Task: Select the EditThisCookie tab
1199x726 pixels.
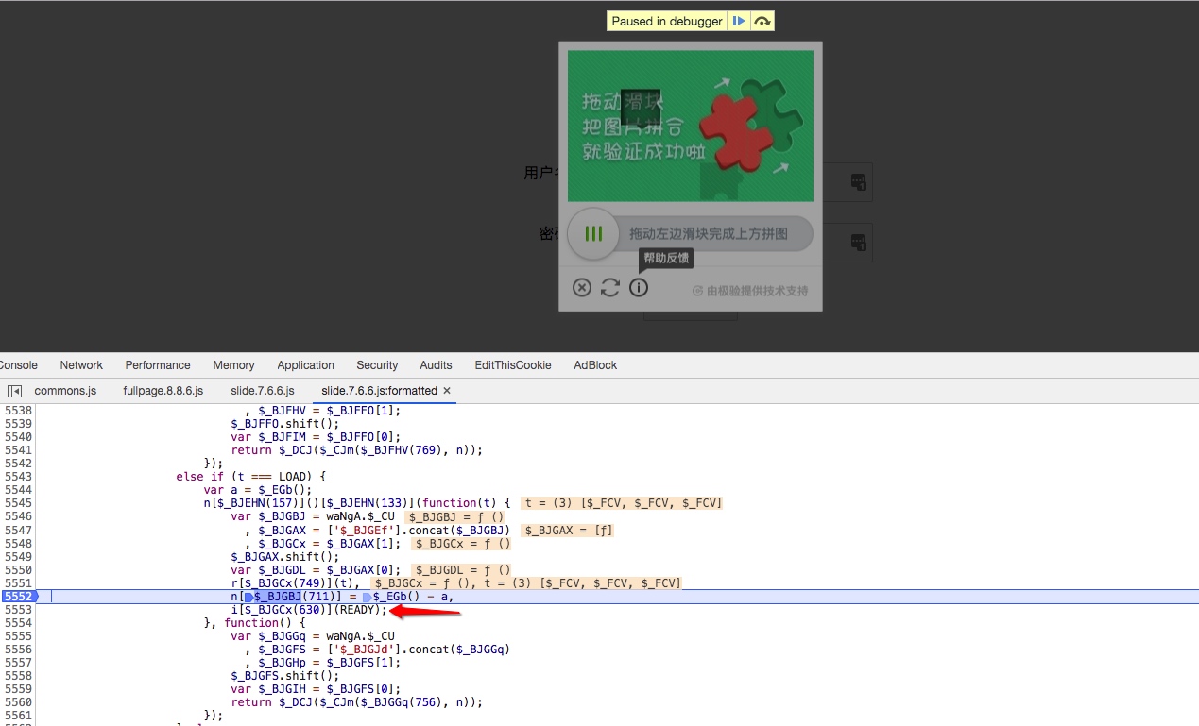Action: 512,365
